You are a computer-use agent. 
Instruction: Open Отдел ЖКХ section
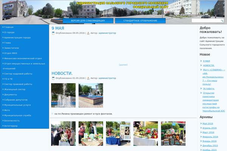tap(11, 53)
